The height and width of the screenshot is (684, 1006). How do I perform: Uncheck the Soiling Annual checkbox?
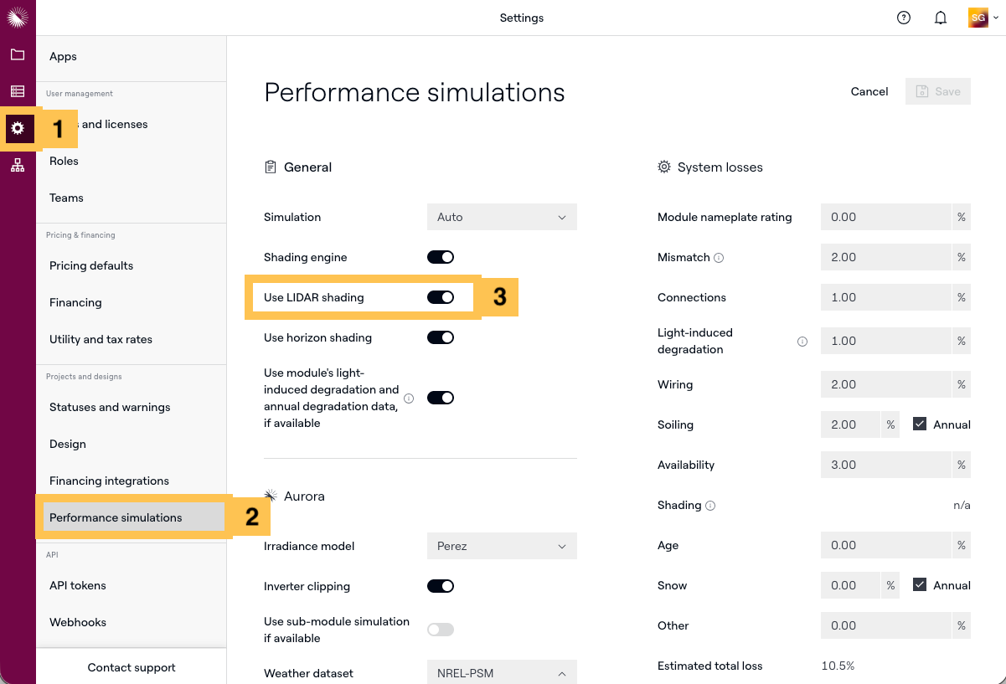920,424
